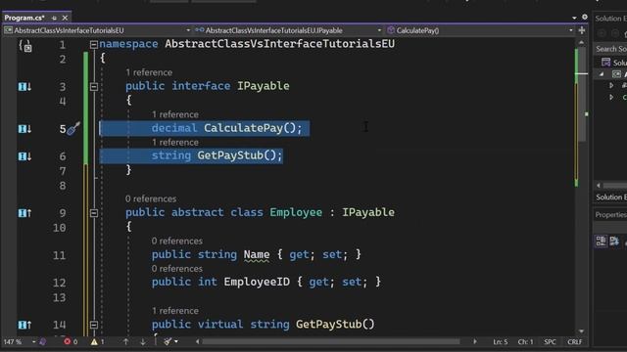Screen dimensions: 627x352
Task: Click IPayable after the colon on line 9
Action: pos(368,212)
